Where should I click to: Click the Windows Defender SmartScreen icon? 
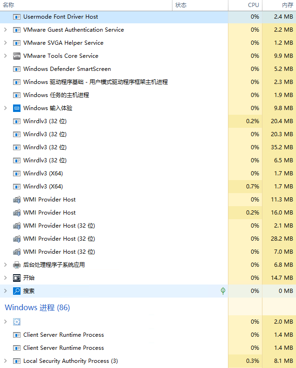(17, 69)
